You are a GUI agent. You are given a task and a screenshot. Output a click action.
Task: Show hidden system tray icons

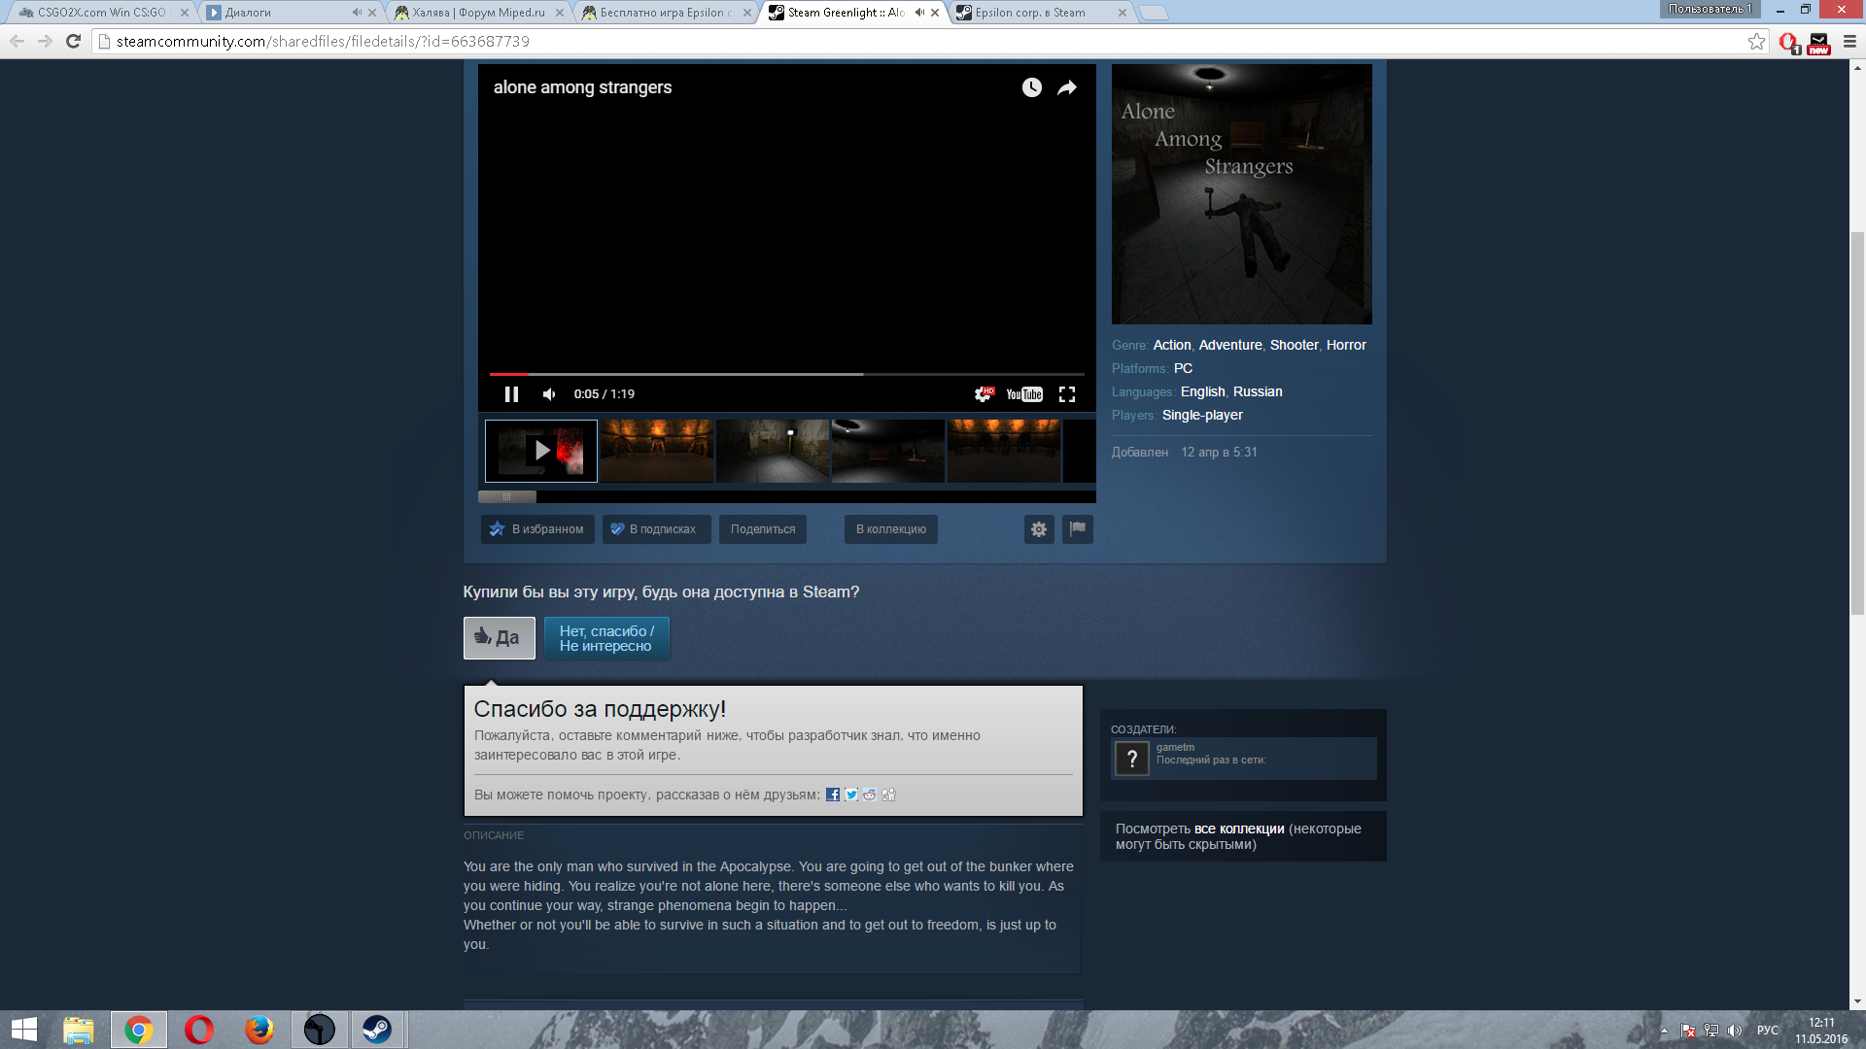tap(1664, 1031)
